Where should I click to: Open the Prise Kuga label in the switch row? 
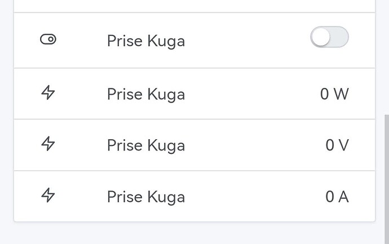coord(145,41)
